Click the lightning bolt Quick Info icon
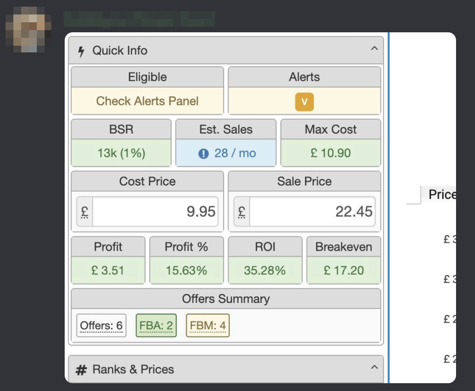This screenshot has height=391, width=475. pos(81,51)
